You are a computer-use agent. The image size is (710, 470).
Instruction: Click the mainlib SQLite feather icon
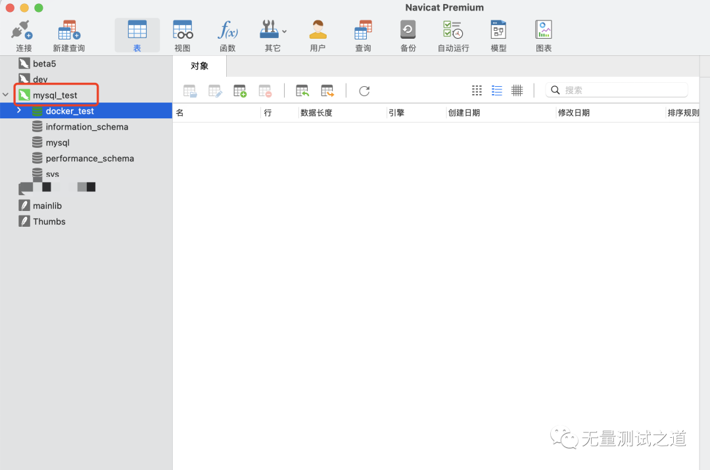pyautogui.click(x=24, y=205)
